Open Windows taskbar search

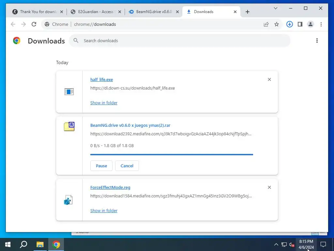point(23,244)
